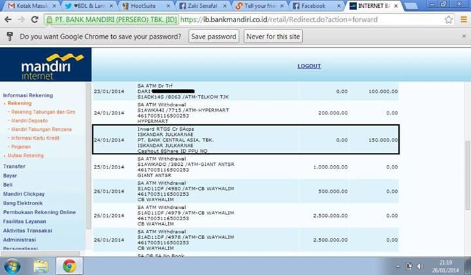Open the Pinjaman link
The width and height of the screenshot is (471, 275).
(x=21, y=147)
